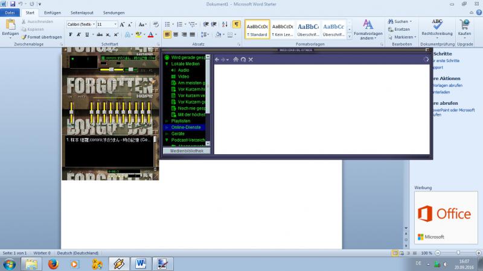Justify the paragraph text
The image size is (483, 271).
tap(192, 35)
